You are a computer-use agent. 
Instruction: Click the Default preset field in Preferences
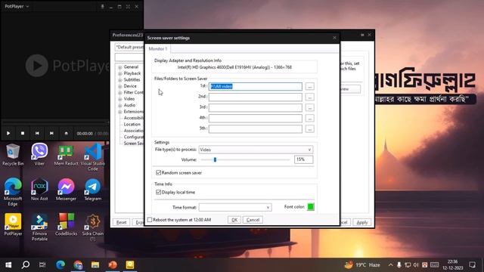[x=129, y=47]
